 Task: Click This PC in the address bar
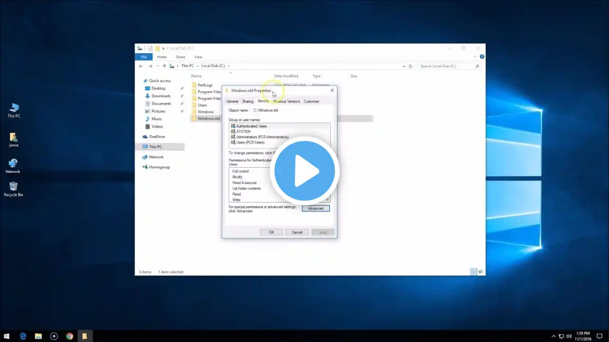(x=187, y=66)
